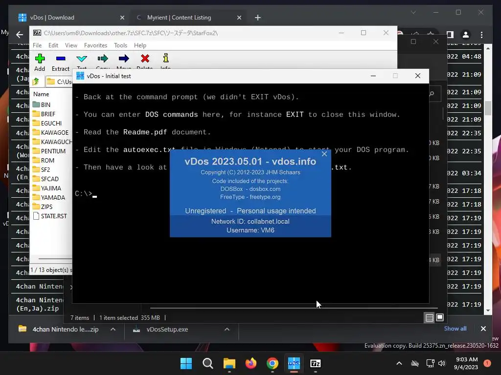Viewport: 501px width, 375px height.
Task: Select the ZIPS folder in 7-Zip
Action: point(43,207)
